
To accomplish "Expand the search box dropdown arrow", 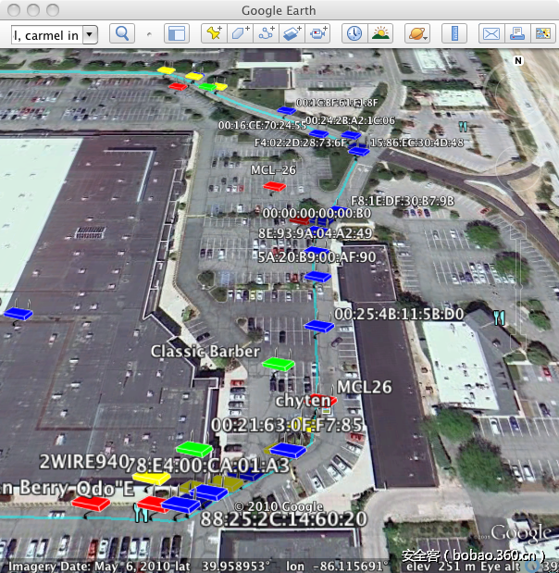I will pos(90,34).
